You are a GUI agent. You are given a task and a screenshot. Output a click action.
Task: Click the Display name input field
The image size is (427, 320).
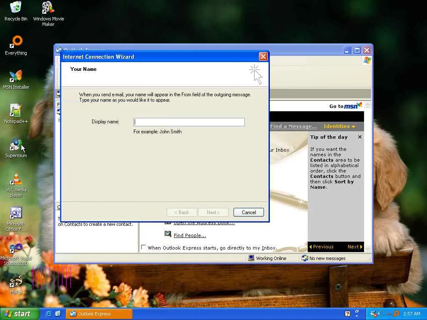[x=189, y=122]
